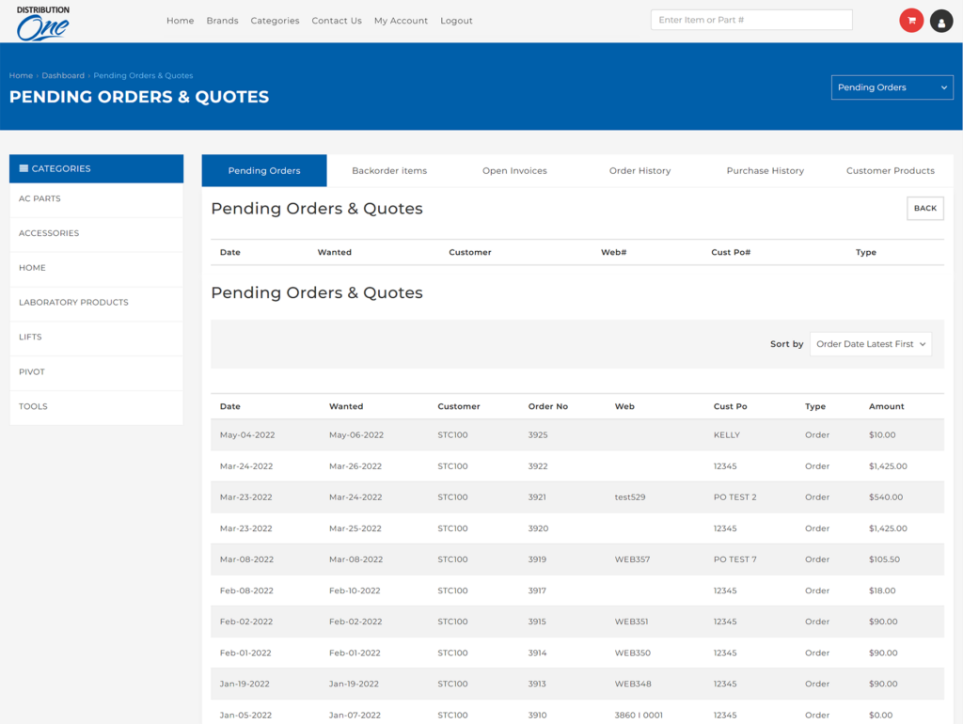Click web reference test529
The width and height of the screenshot is (963, 724).
pos(630,497)
